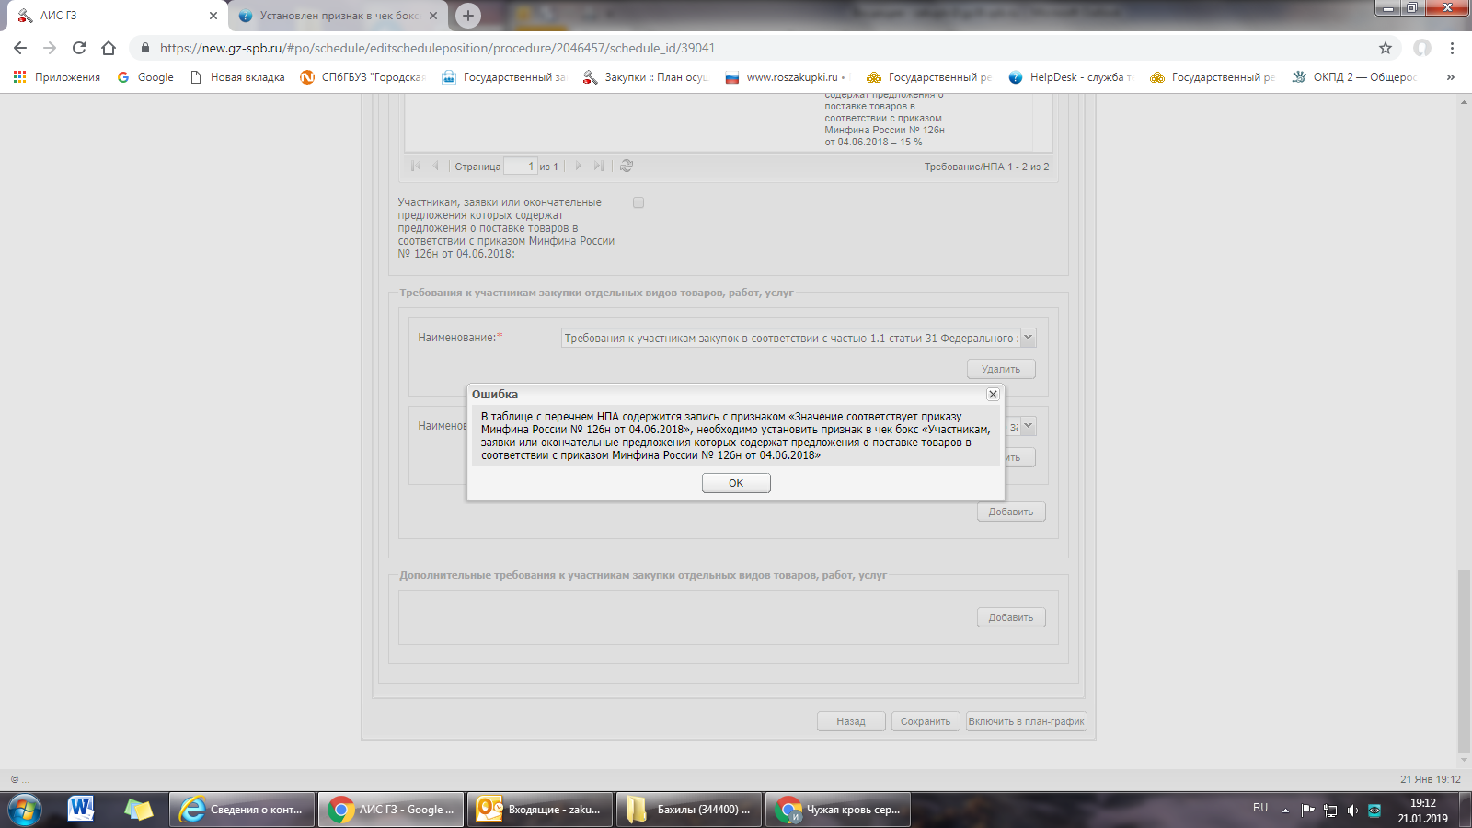Open Бахилы (344400) folder taskbar item
This screenshot has width=1472, height=828.
click(689, 810)
